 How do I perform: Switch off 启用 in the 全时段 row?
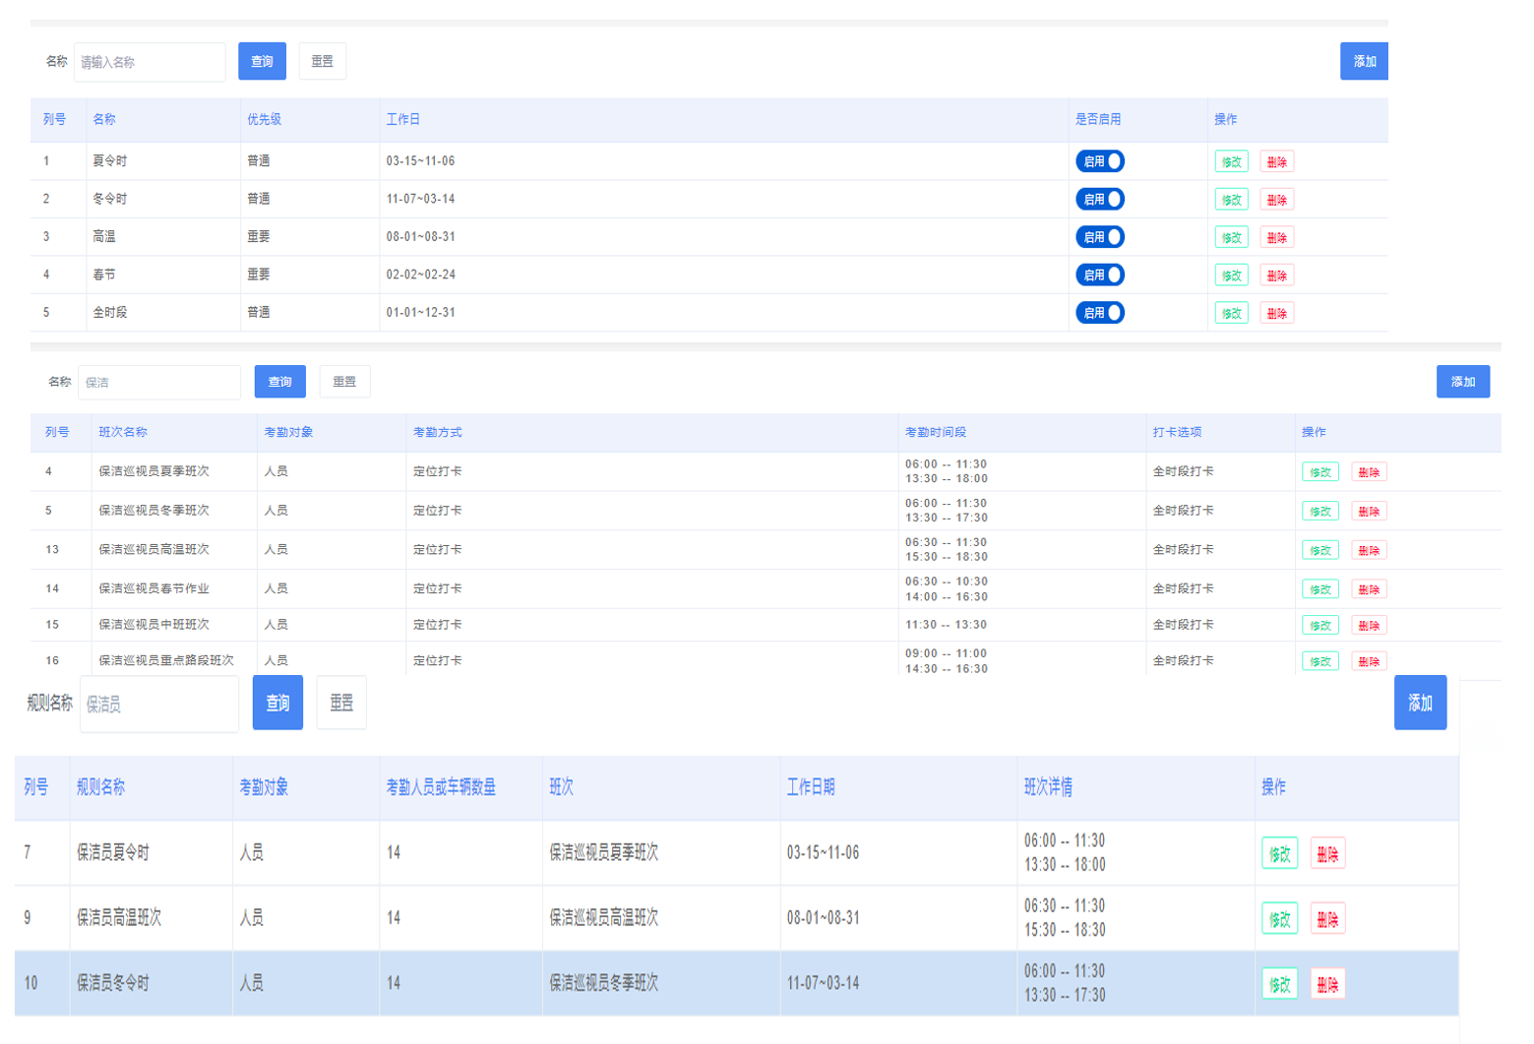tap(1099, 313)
